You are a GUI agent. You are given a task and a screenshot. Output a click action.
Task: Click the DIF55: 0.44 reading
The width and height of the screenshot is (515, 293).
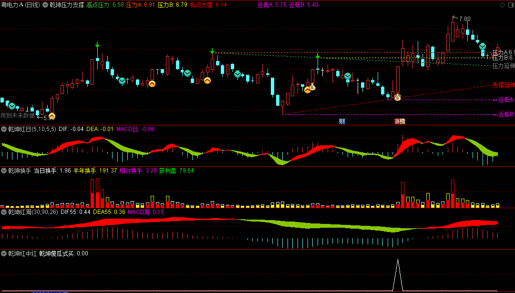pos(75,212)
